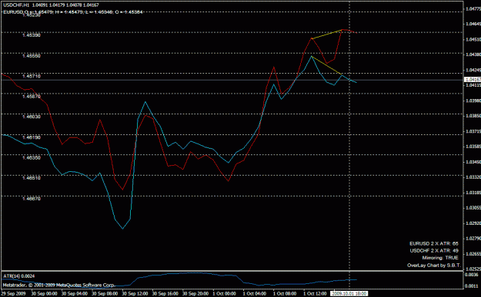Click the EURUSD 2 X ATR: 66 label
Screen dimensions: 481x297
(434, 244)
